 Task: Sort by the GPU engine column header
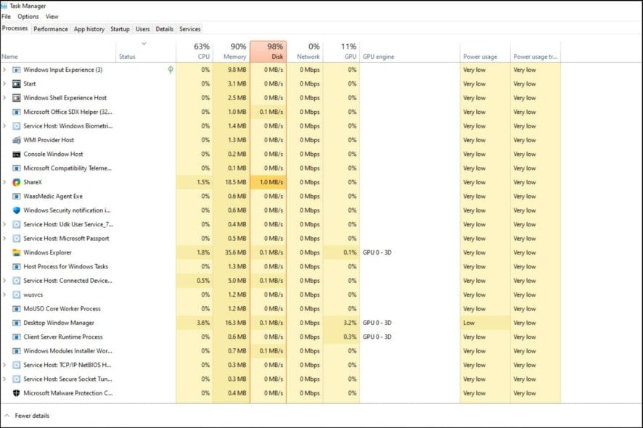pos(409,52)
